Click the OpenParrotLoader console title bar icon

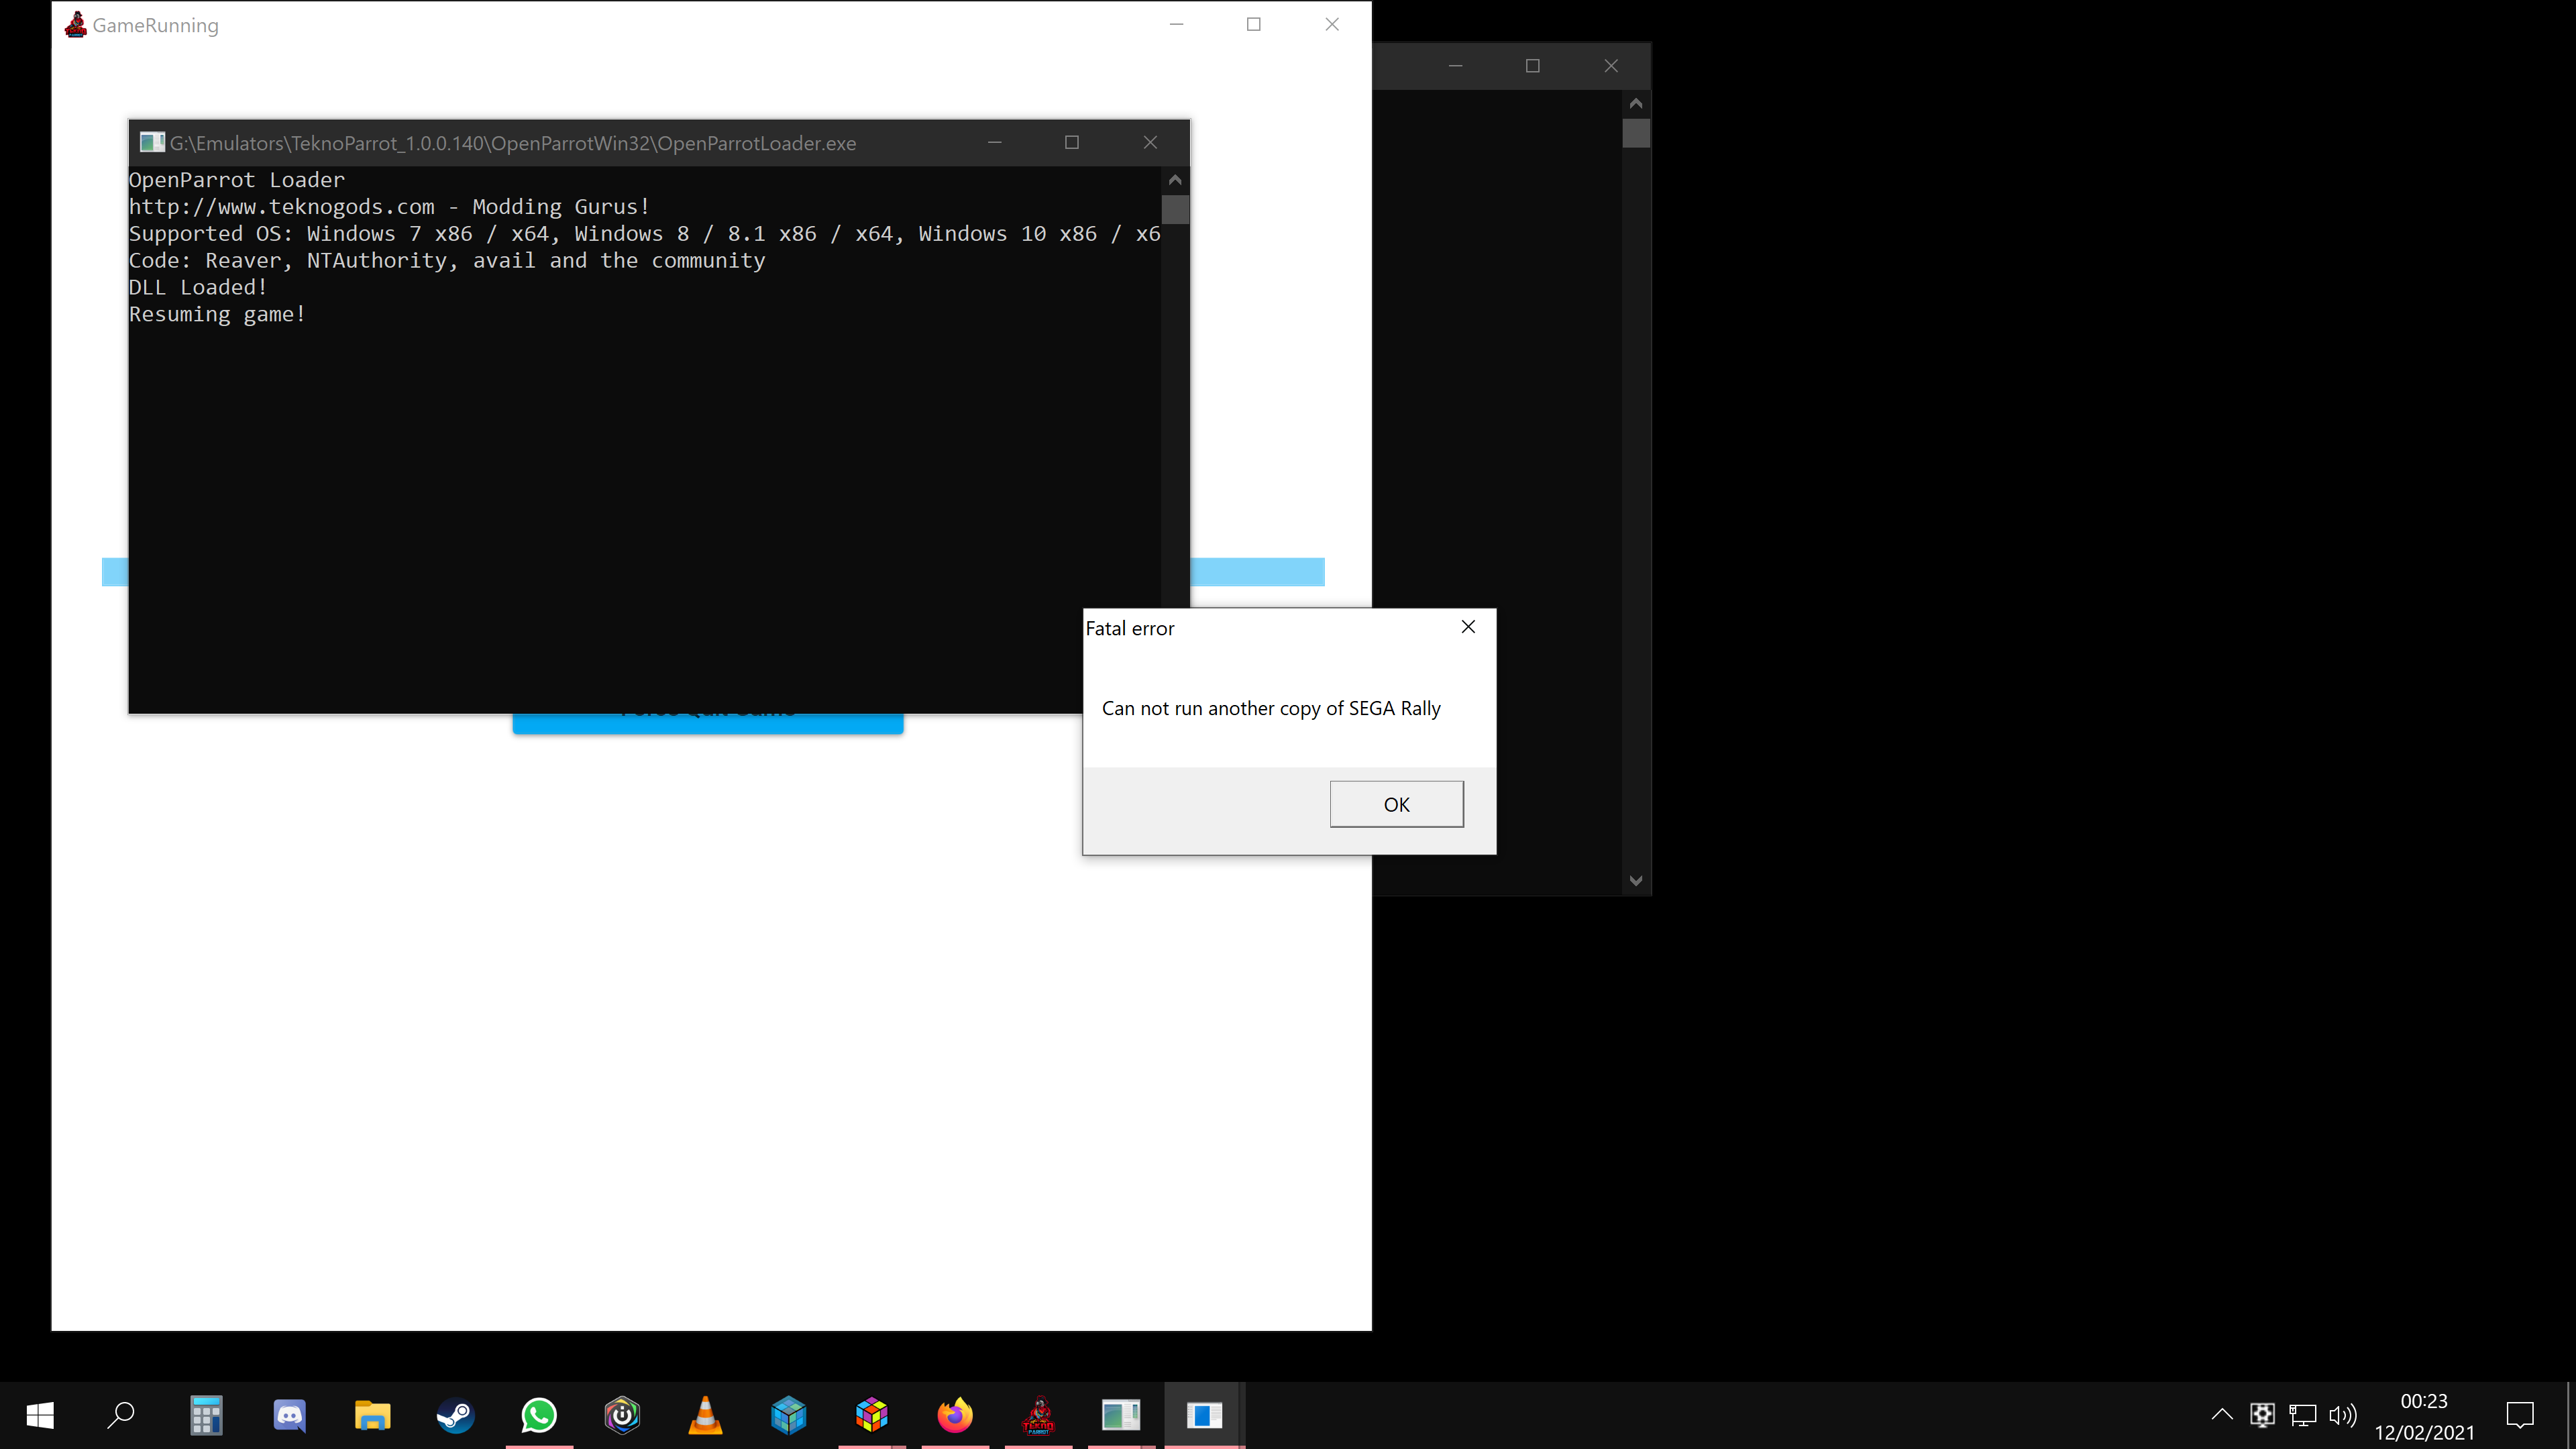152,142
